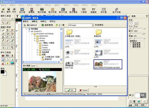Image resolution: width=149 pixels, height=108 pixels.
Task: Open the 製作拼圖 puzzle maker tool
Action: (x=42, y=10)
